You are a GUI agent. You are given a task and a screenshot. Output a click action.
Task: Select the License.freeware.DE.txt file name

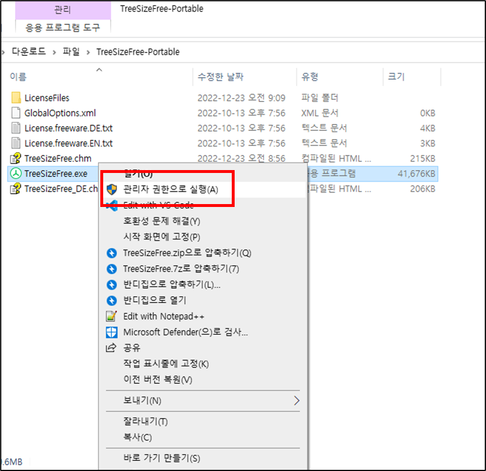[x=69, y=129]
